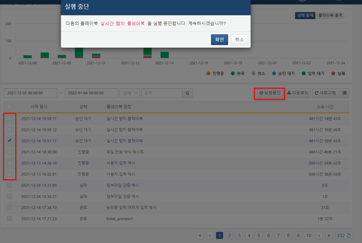
Task: Select page 3 in pagination
Action: 239,235
